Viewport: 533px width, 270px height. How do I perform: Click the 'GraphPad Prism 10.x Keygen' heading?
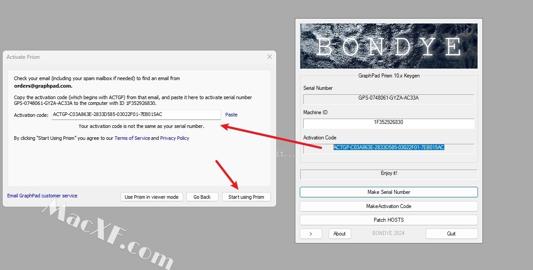[x=389, y=76]
